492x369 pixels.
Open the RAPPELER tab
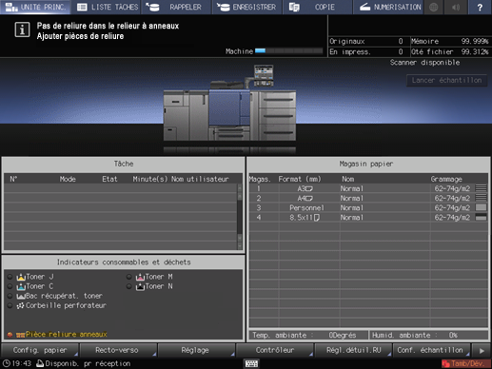(x=176, y=7)
